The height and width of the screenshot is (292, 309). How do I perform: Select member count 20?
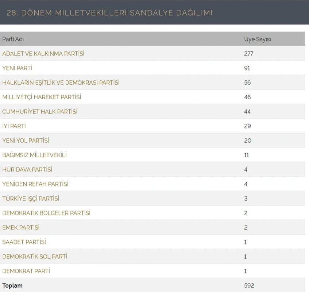coord(248,141)
